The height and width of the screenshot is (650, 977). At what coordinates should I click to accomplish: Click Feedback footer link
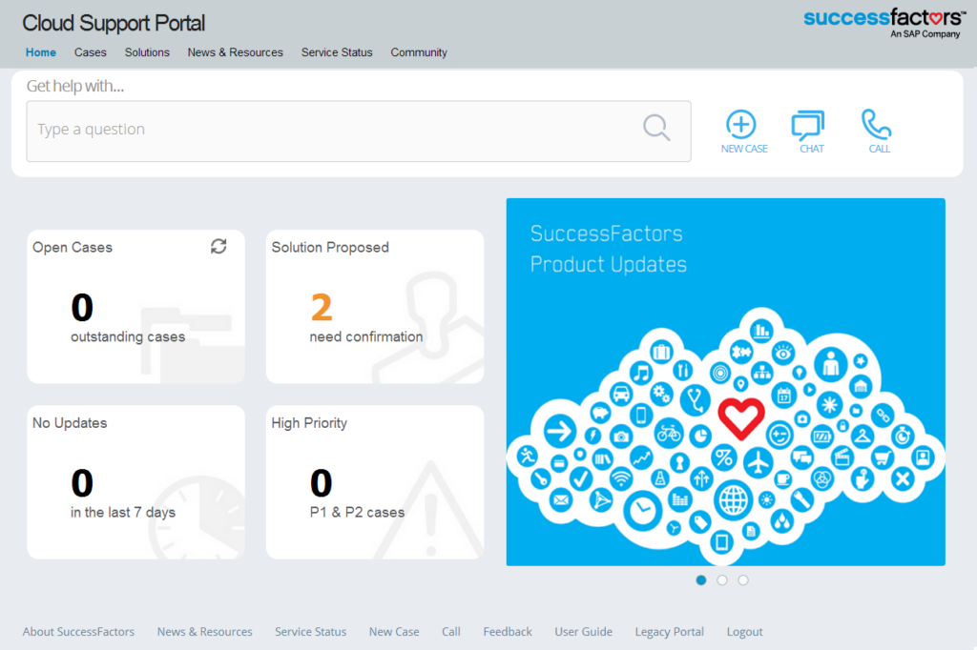(508, 631)
